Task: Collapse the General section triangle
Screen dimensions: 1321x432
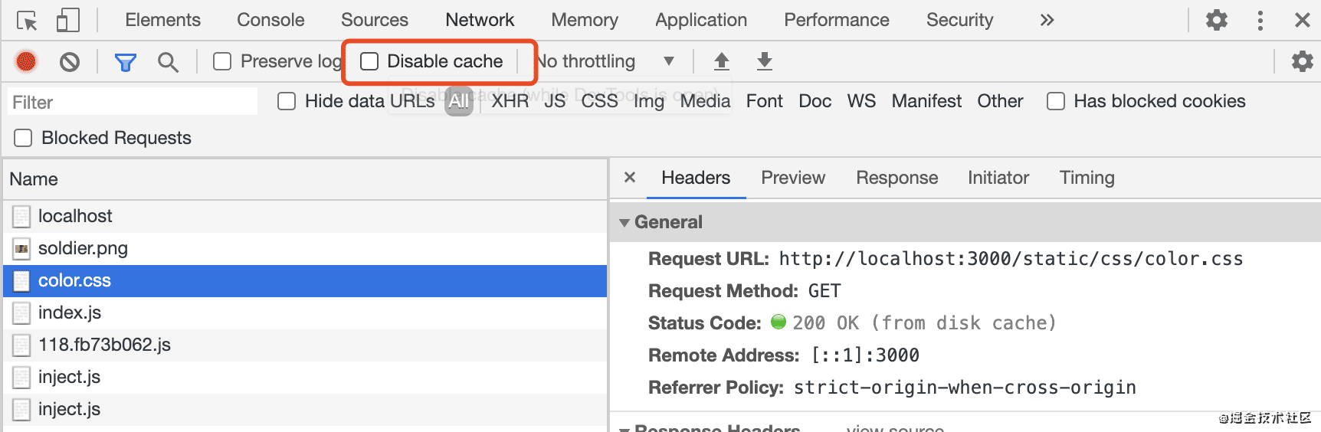Action: (x=624, y=223)
